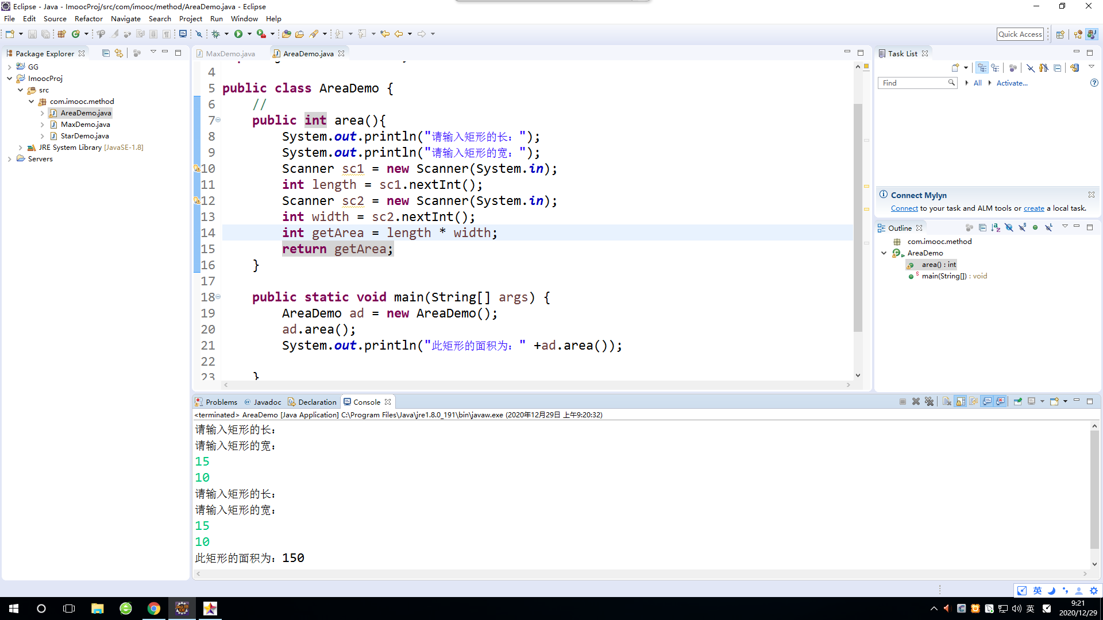This screenshot has width=1103, height=620.
Task: Click Open Perspective icon near Quick Access
Action: (x=1060, y=34)
